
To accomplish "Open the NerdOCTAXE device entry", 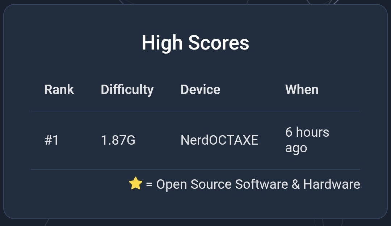I will pyautogui.click(x=219, y=140).
